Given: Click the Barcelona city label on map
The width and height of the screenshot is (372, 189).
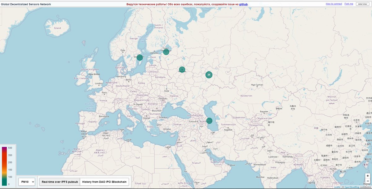Looking at the screenshot, I should (x=104, y=117).
